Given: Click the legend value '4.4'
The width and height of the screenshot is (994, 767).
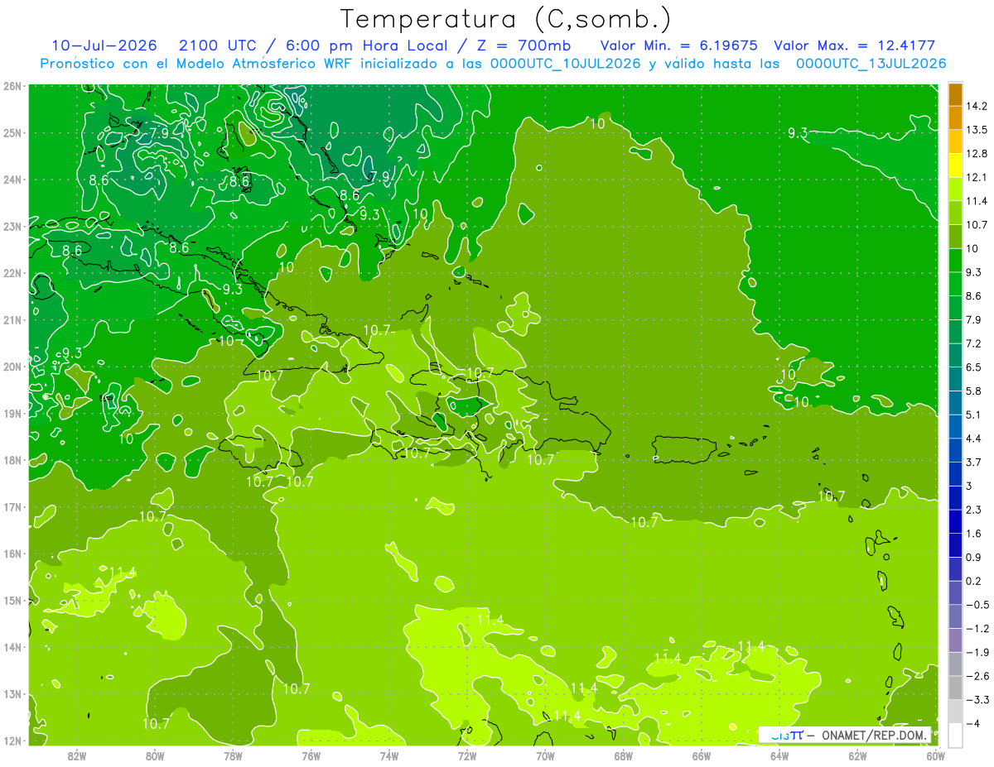Looking at the screenshot, I should [x=974, y=439].
